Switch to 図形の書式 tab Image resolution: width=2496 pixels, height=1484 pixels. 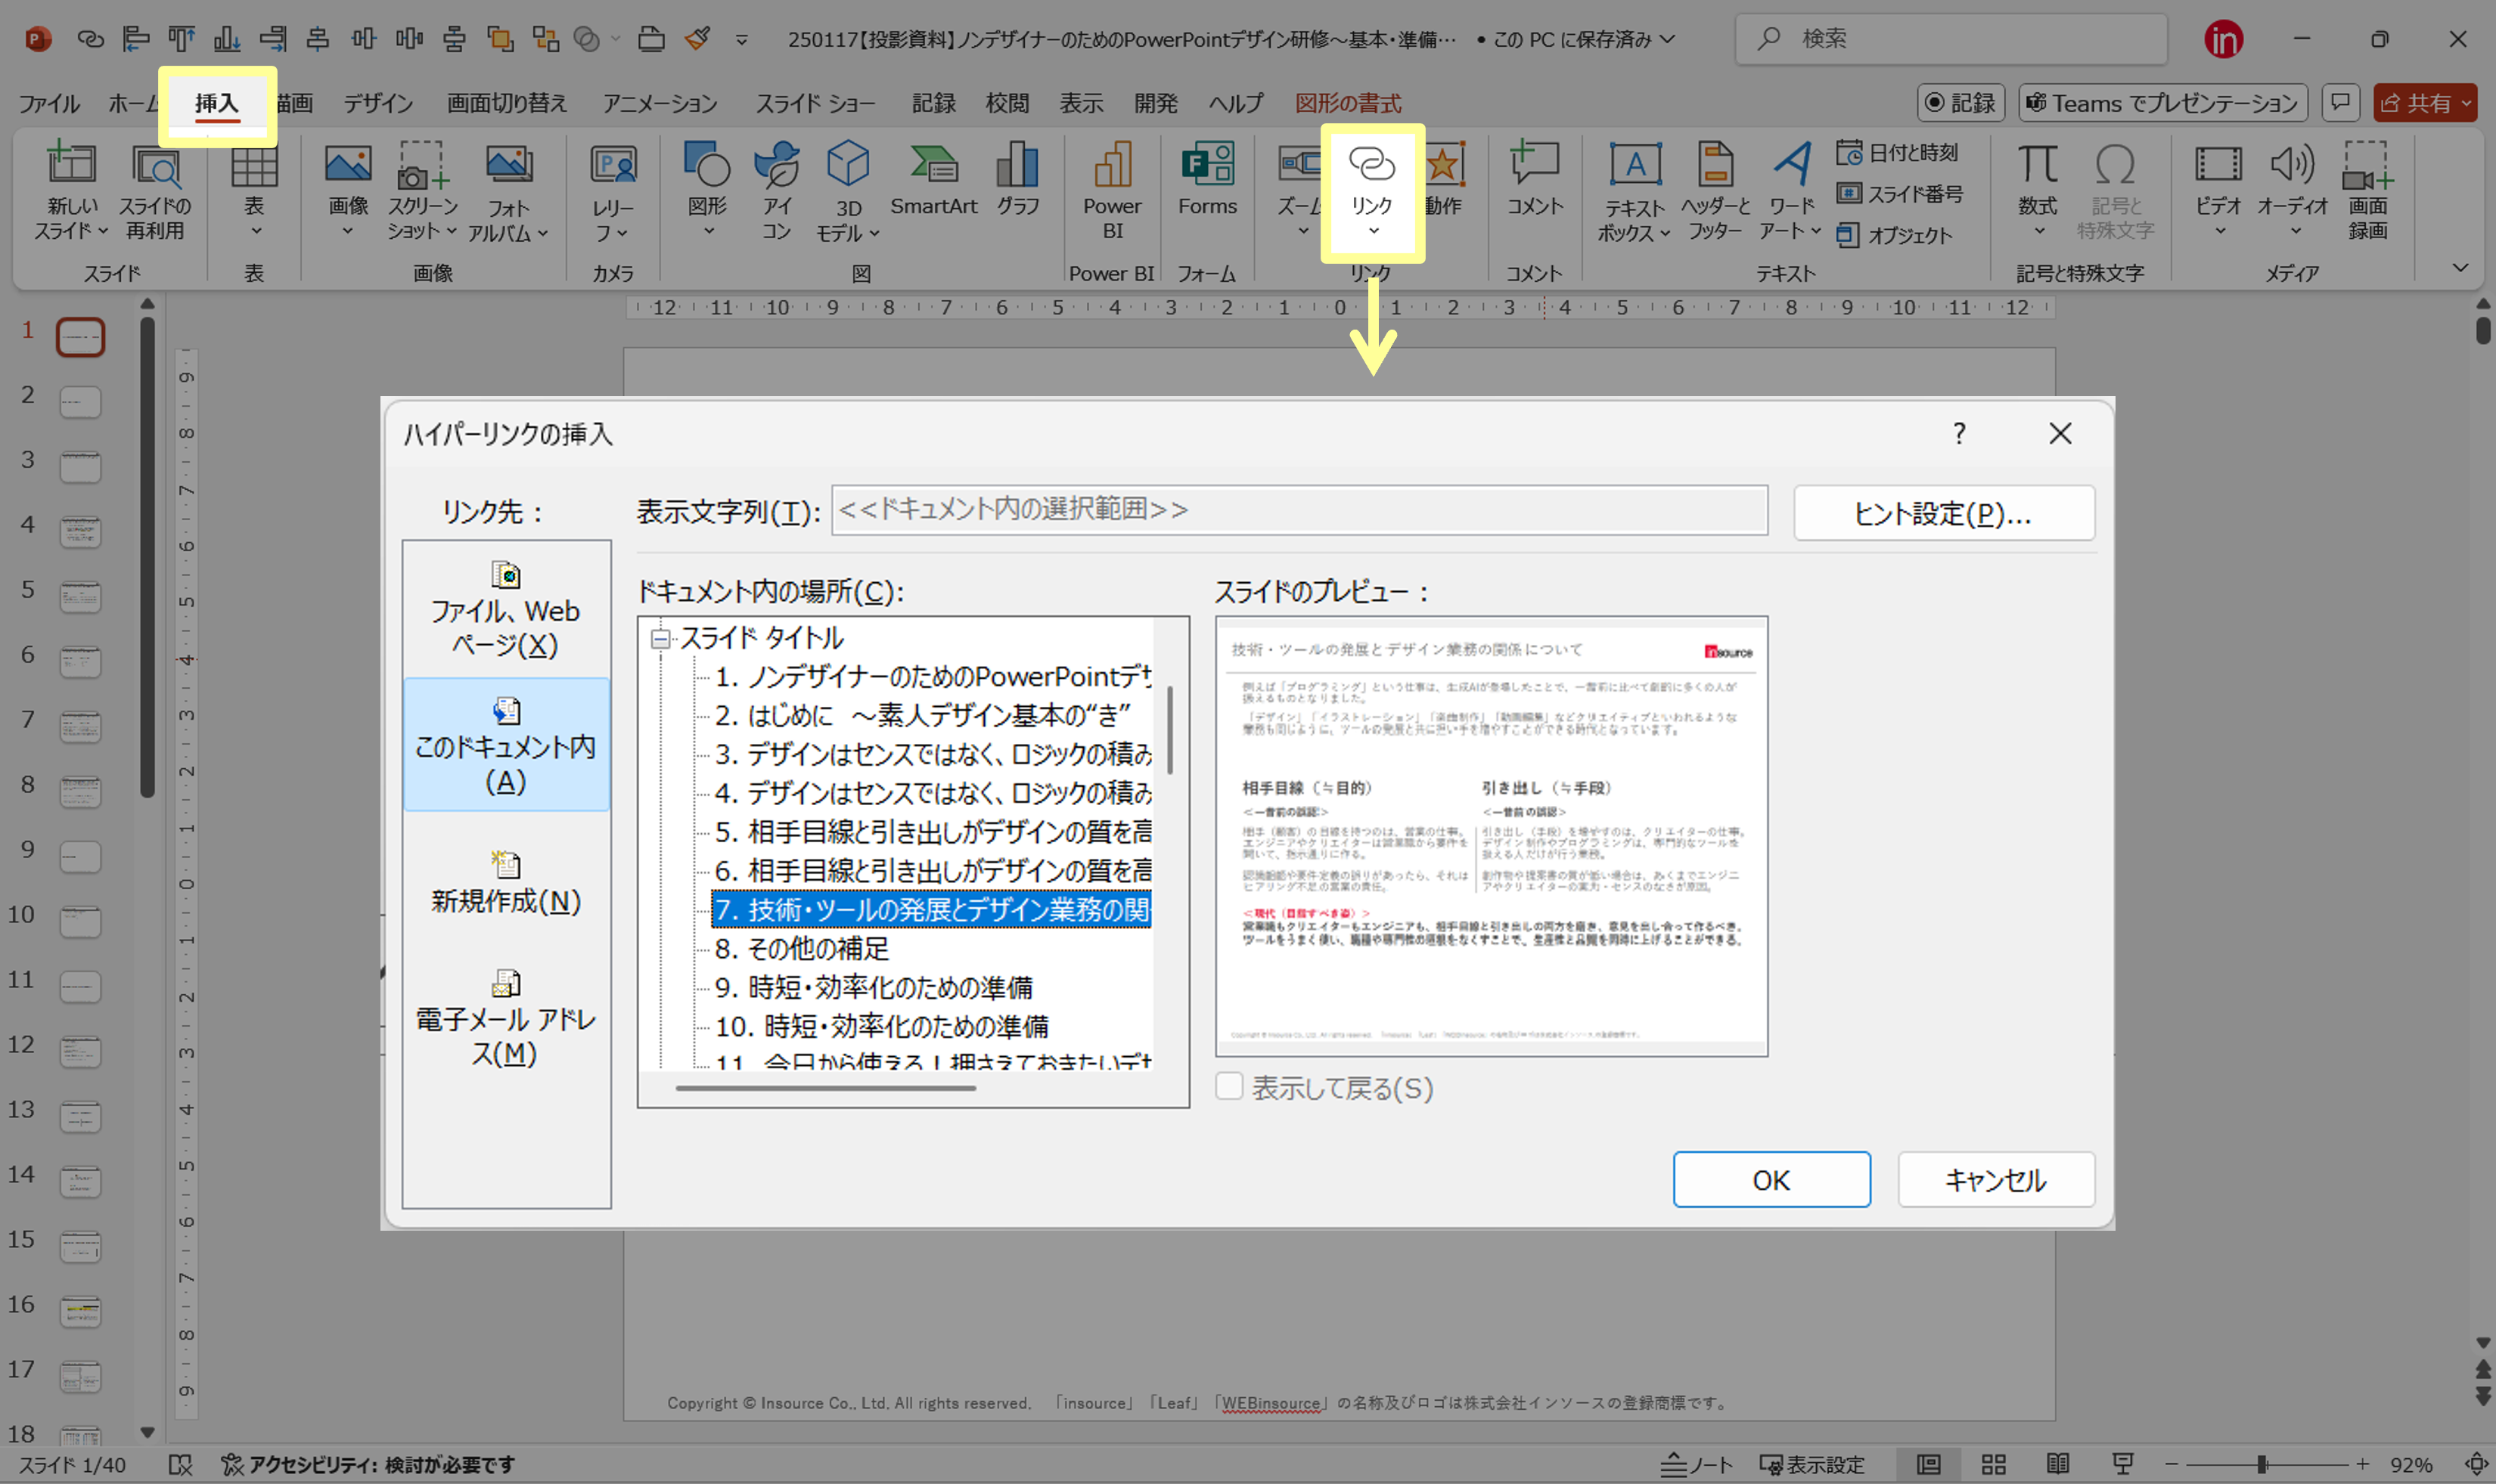[1348, 103]
